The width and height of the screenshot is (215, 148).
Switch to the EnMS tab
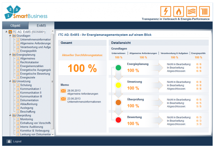click(41, 26)
